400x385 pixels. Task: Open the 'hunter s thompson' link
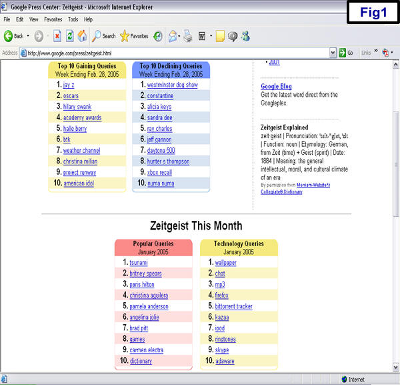[168, 161]
